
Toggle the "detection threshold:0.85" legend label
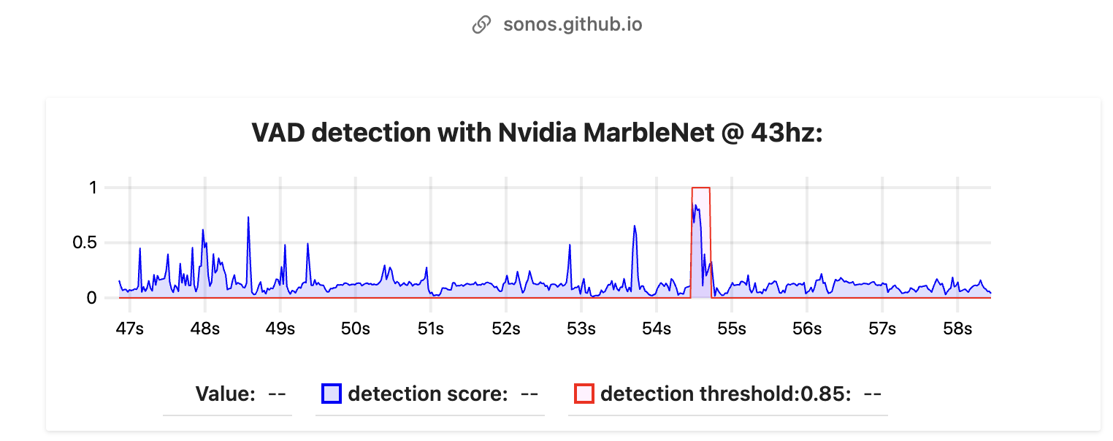tap(725, 394)
